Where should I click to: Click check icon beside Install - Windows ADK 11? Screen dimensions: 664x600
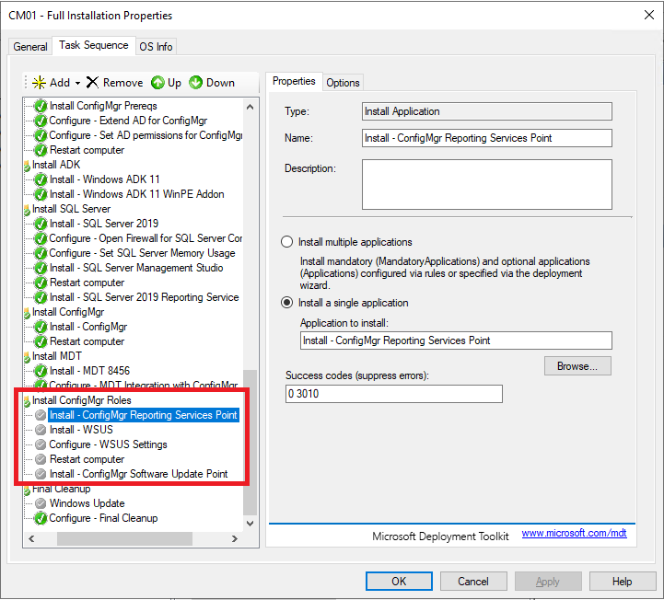pyautogui.click(x=41, y=179)
